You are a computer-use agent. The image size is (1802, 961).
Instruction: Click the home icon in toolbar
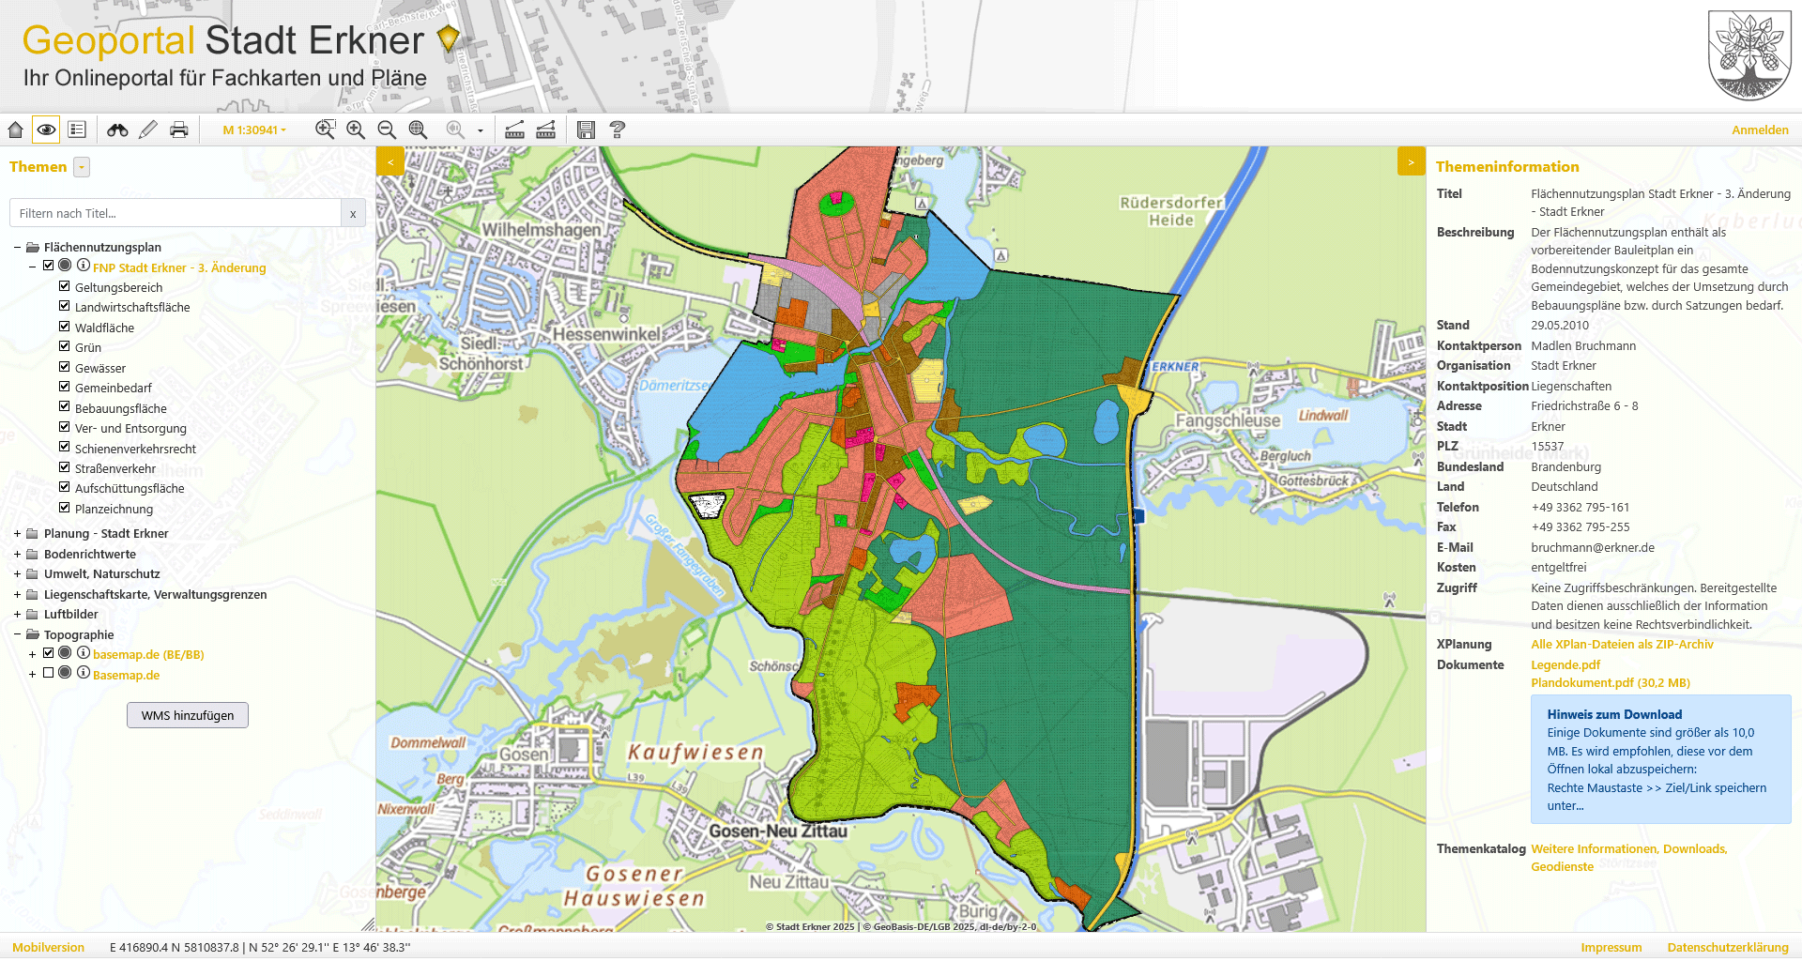coord(16,130)
